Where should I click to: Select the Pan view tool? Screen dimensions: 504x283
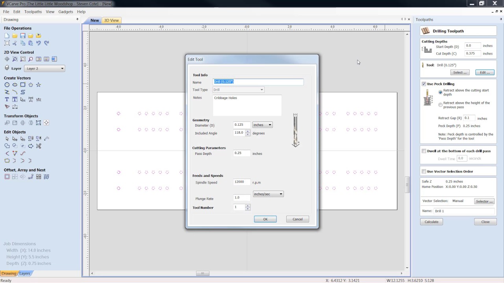(7, 59)
